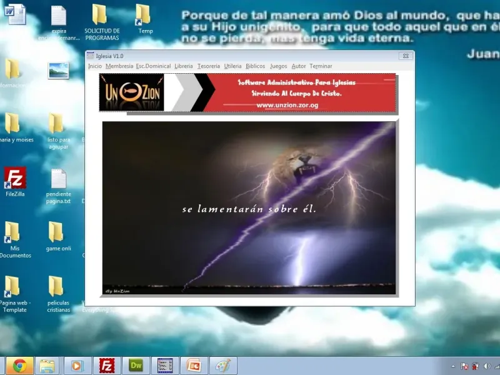Viewport: 500px width, 375px height.
Task: Select the FileZilla desktop shortcut
Action: click(15, 182)
